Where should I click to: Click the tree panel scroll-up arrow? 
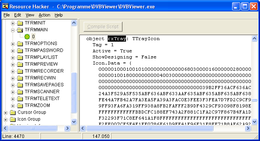coord(74,23)
